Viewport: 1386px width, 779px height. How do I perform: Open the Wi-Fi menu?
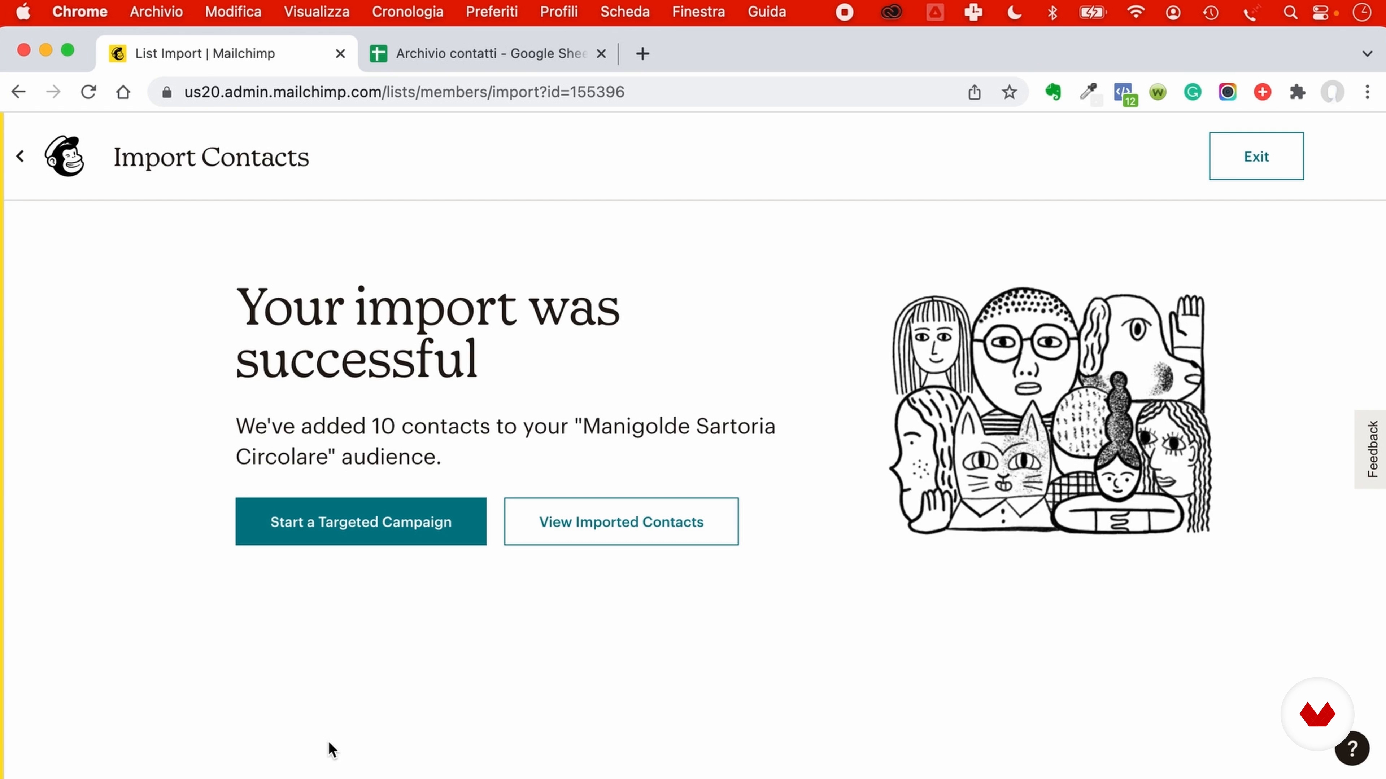(x=1135, y=12)
